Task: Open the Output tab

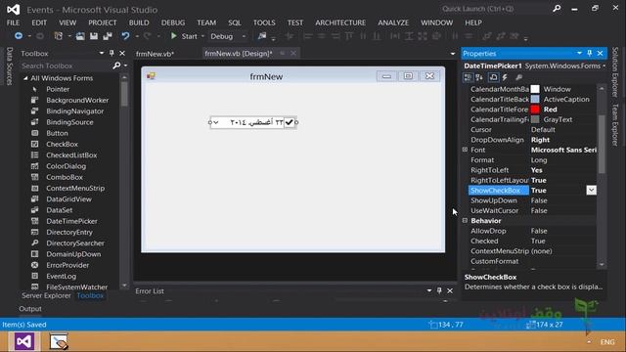Action: click(x=30, y=309)
